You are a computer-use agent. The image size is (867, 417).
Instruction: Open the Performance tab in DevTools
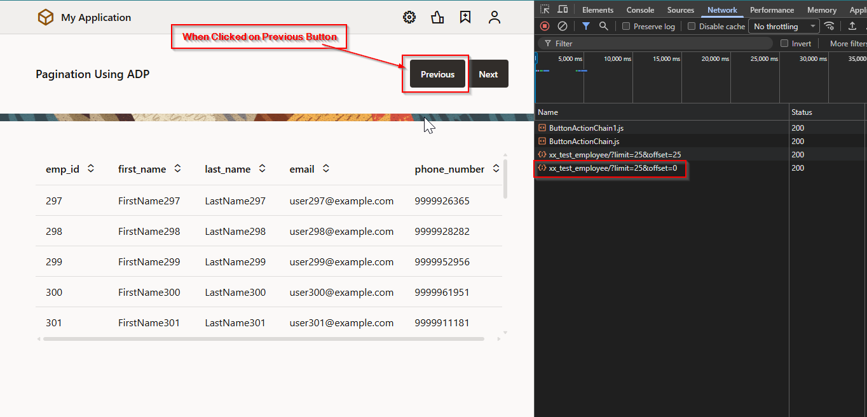click(772, 10)
